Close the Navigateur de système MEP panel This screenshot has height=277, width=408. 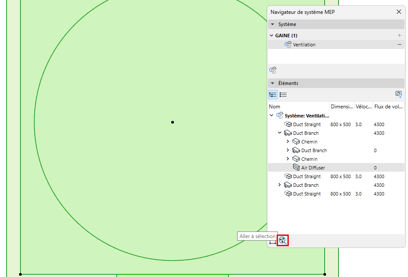[398, 12]
